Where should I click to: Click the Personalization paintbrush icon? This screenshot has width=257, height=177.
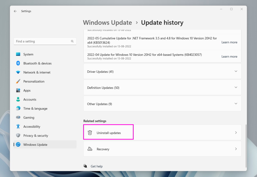18,81
